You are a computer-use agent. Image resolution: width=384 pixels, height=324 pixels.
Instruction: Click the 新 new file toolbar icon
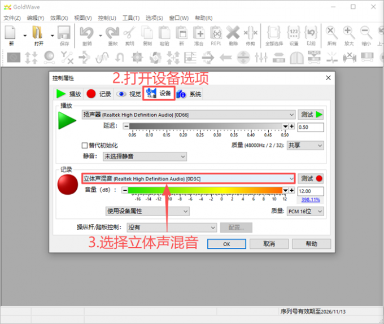(10, 33)
